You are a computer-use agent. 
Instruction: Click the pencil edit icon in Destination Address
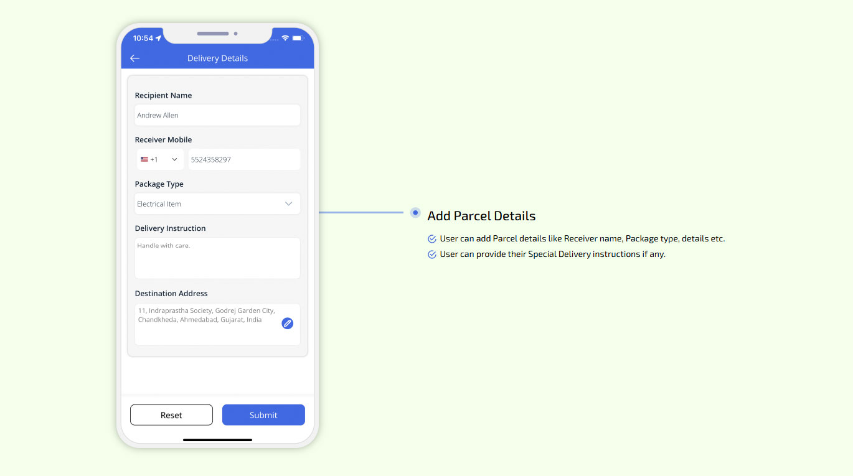click(x=287, y=323)
